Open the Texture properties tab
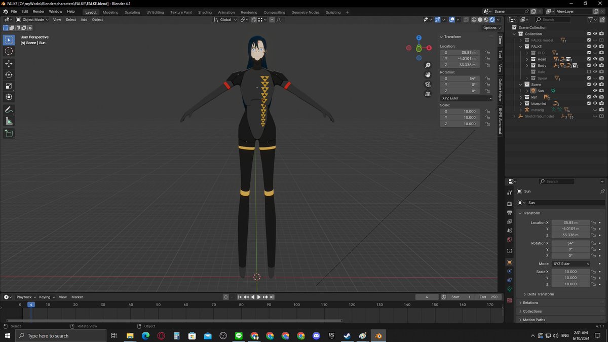608x342 pixels. click(x=509, y=300)
